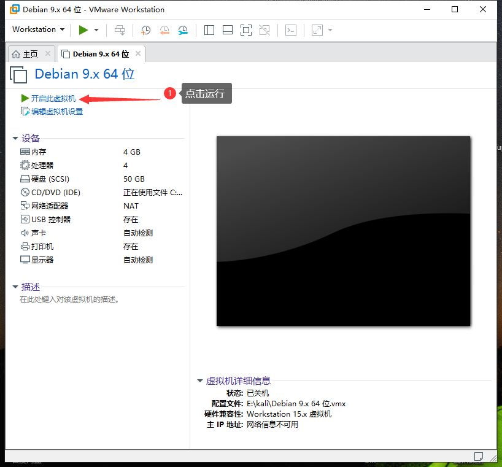Click the stretch guest display icon
Viewport: 502px width, 467px height.
[x=317, y=30]
